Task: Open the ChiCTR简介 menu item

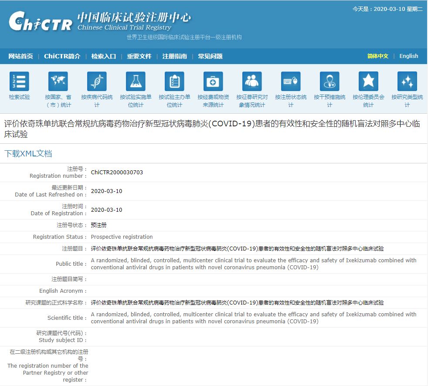Action: coord(62,56)
